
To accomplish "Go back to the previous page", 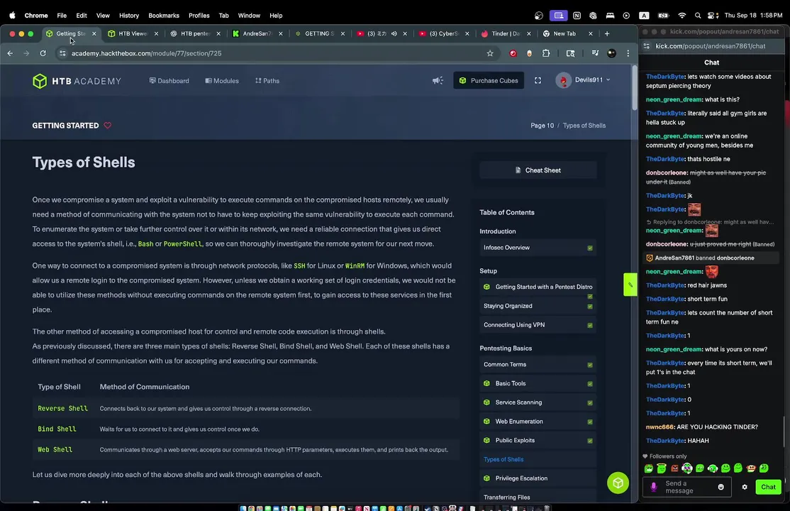I will [x=10, y=53].
